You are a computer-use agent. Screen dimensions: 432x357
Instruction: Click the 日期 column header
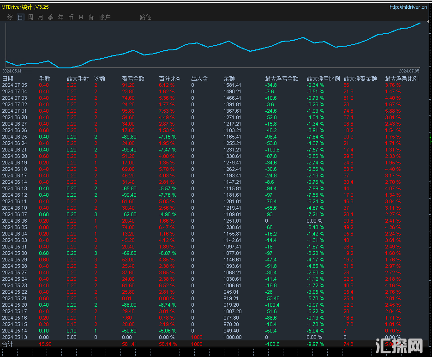click(x=8, y=79)
